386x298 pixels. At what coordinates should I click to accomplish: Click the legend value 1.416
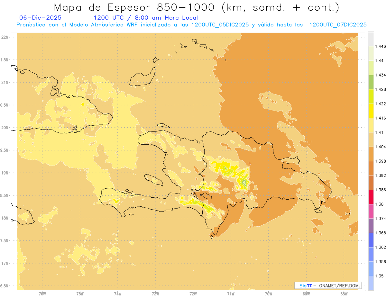(x=381, y=118)
